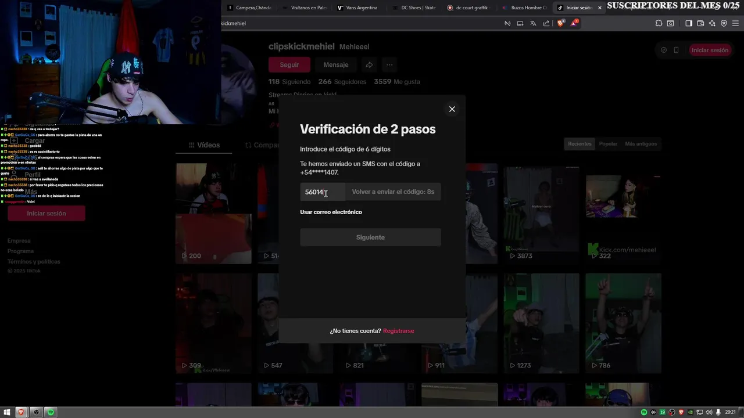
Task: Open browser extensions puzzle icon
Action: (x=659, y=23)
